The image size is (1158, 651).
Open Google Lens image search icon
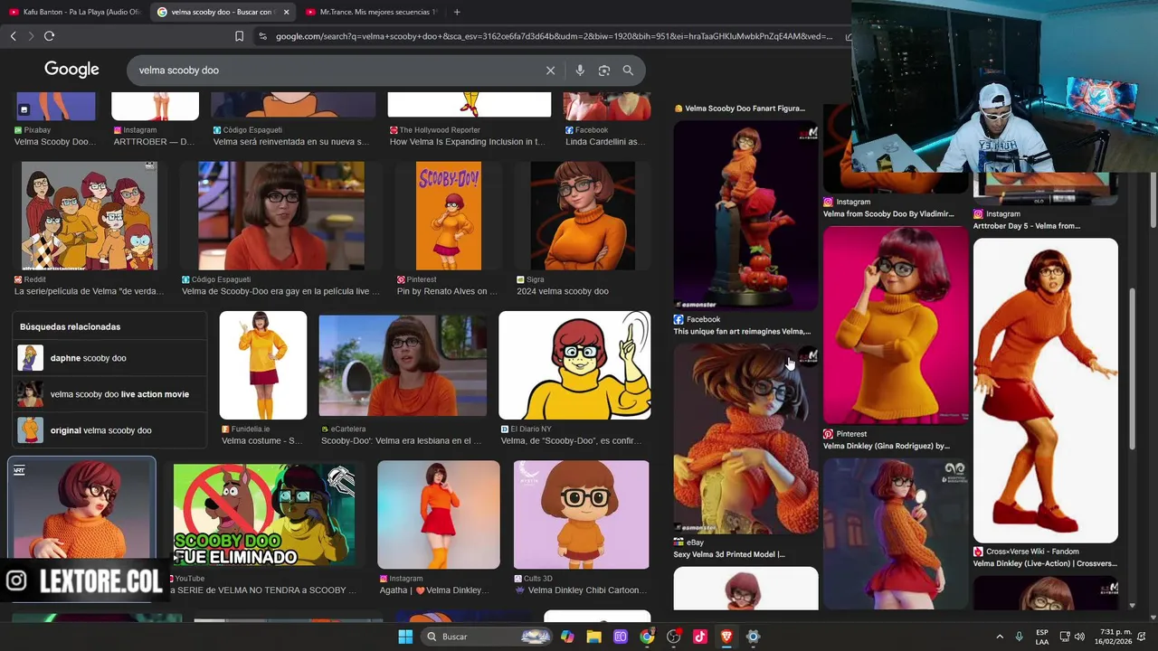(604, 71)
